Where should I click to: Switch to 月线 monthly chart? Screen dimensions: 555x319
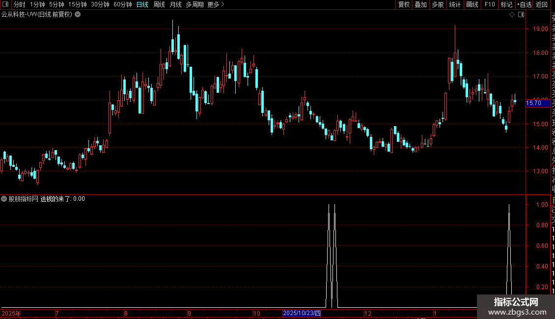point(175,4)
